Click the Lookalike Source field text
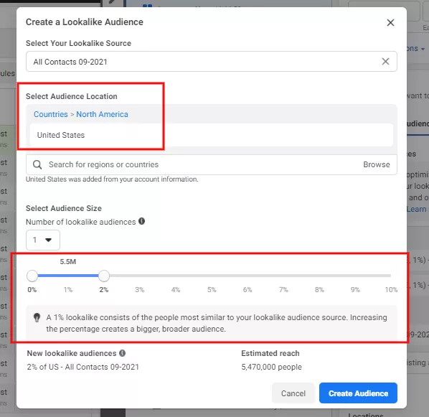Screen dimensions: 429x417 pyautogui.click(x=70, y=62)
